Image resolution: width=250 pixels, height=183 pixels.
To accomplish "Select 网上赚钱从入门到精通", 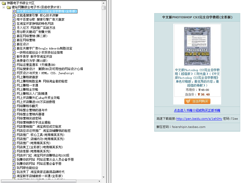I will point(32,94).
